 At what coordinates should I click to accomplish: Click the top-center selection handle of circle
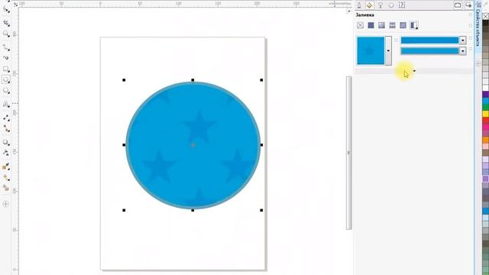(193, 80)
